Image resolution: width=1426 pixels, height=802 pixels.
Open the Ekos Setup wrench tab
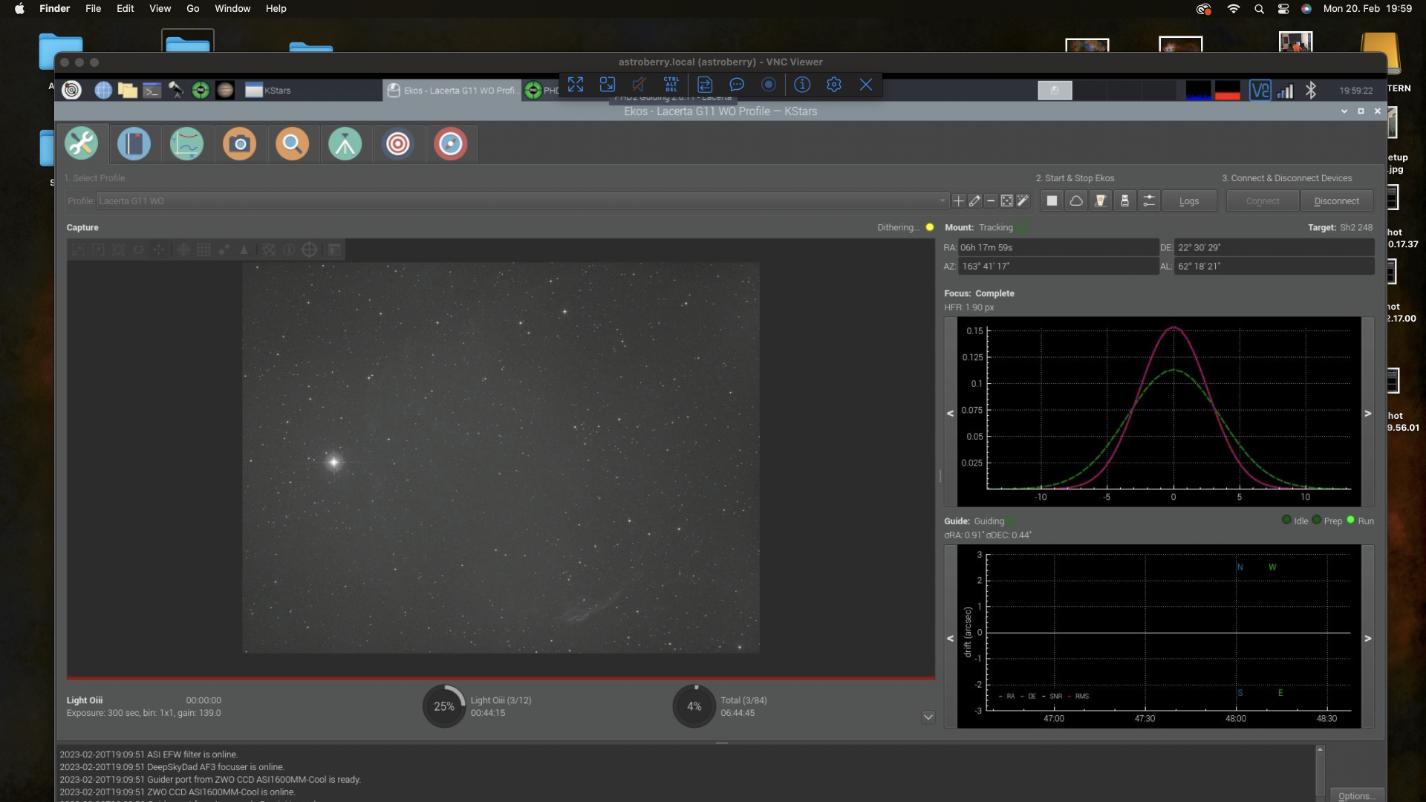(82, 143)
